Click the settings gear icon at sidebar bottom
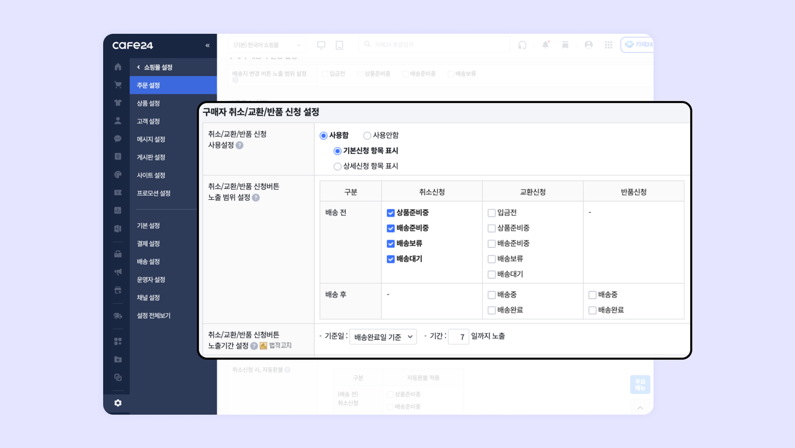This screenshot has height=448, width=795. [x=118, y=403]
